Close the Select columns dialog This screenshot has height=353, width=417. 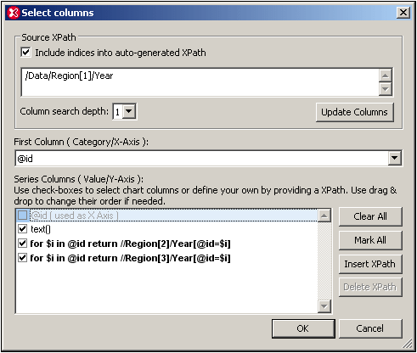point(403,13)
